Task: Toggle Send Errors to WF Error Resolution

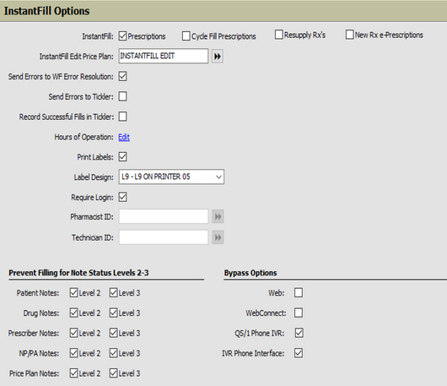Action: [123, 76]
